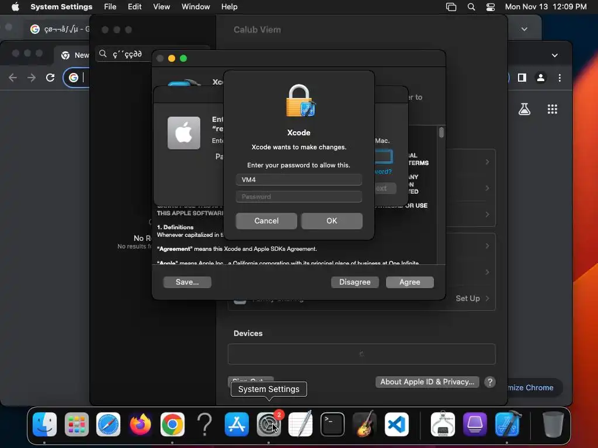
Task: Click the username field showing VM4
Action: (298, 180)
